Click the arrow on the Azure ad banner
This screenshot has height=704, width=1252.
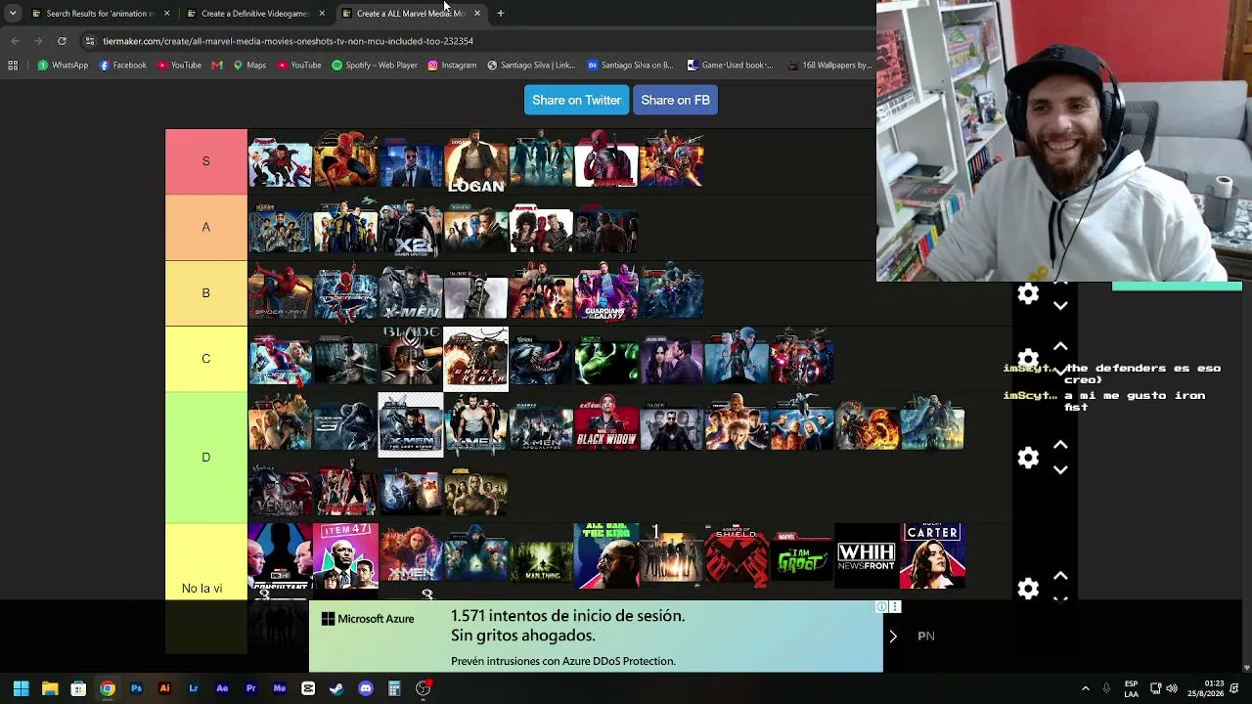[892, 637]
